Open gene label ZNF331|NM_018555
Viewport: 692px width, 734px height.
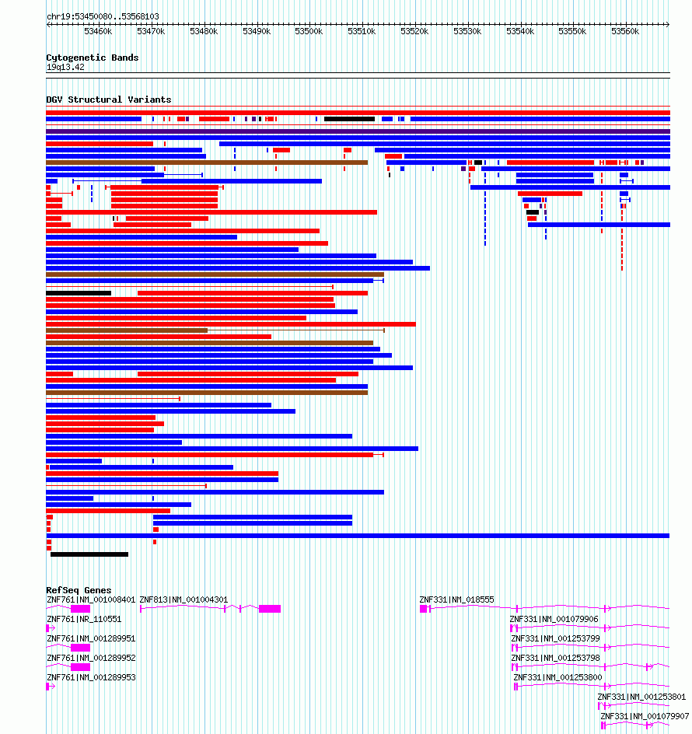coord(456,599)
